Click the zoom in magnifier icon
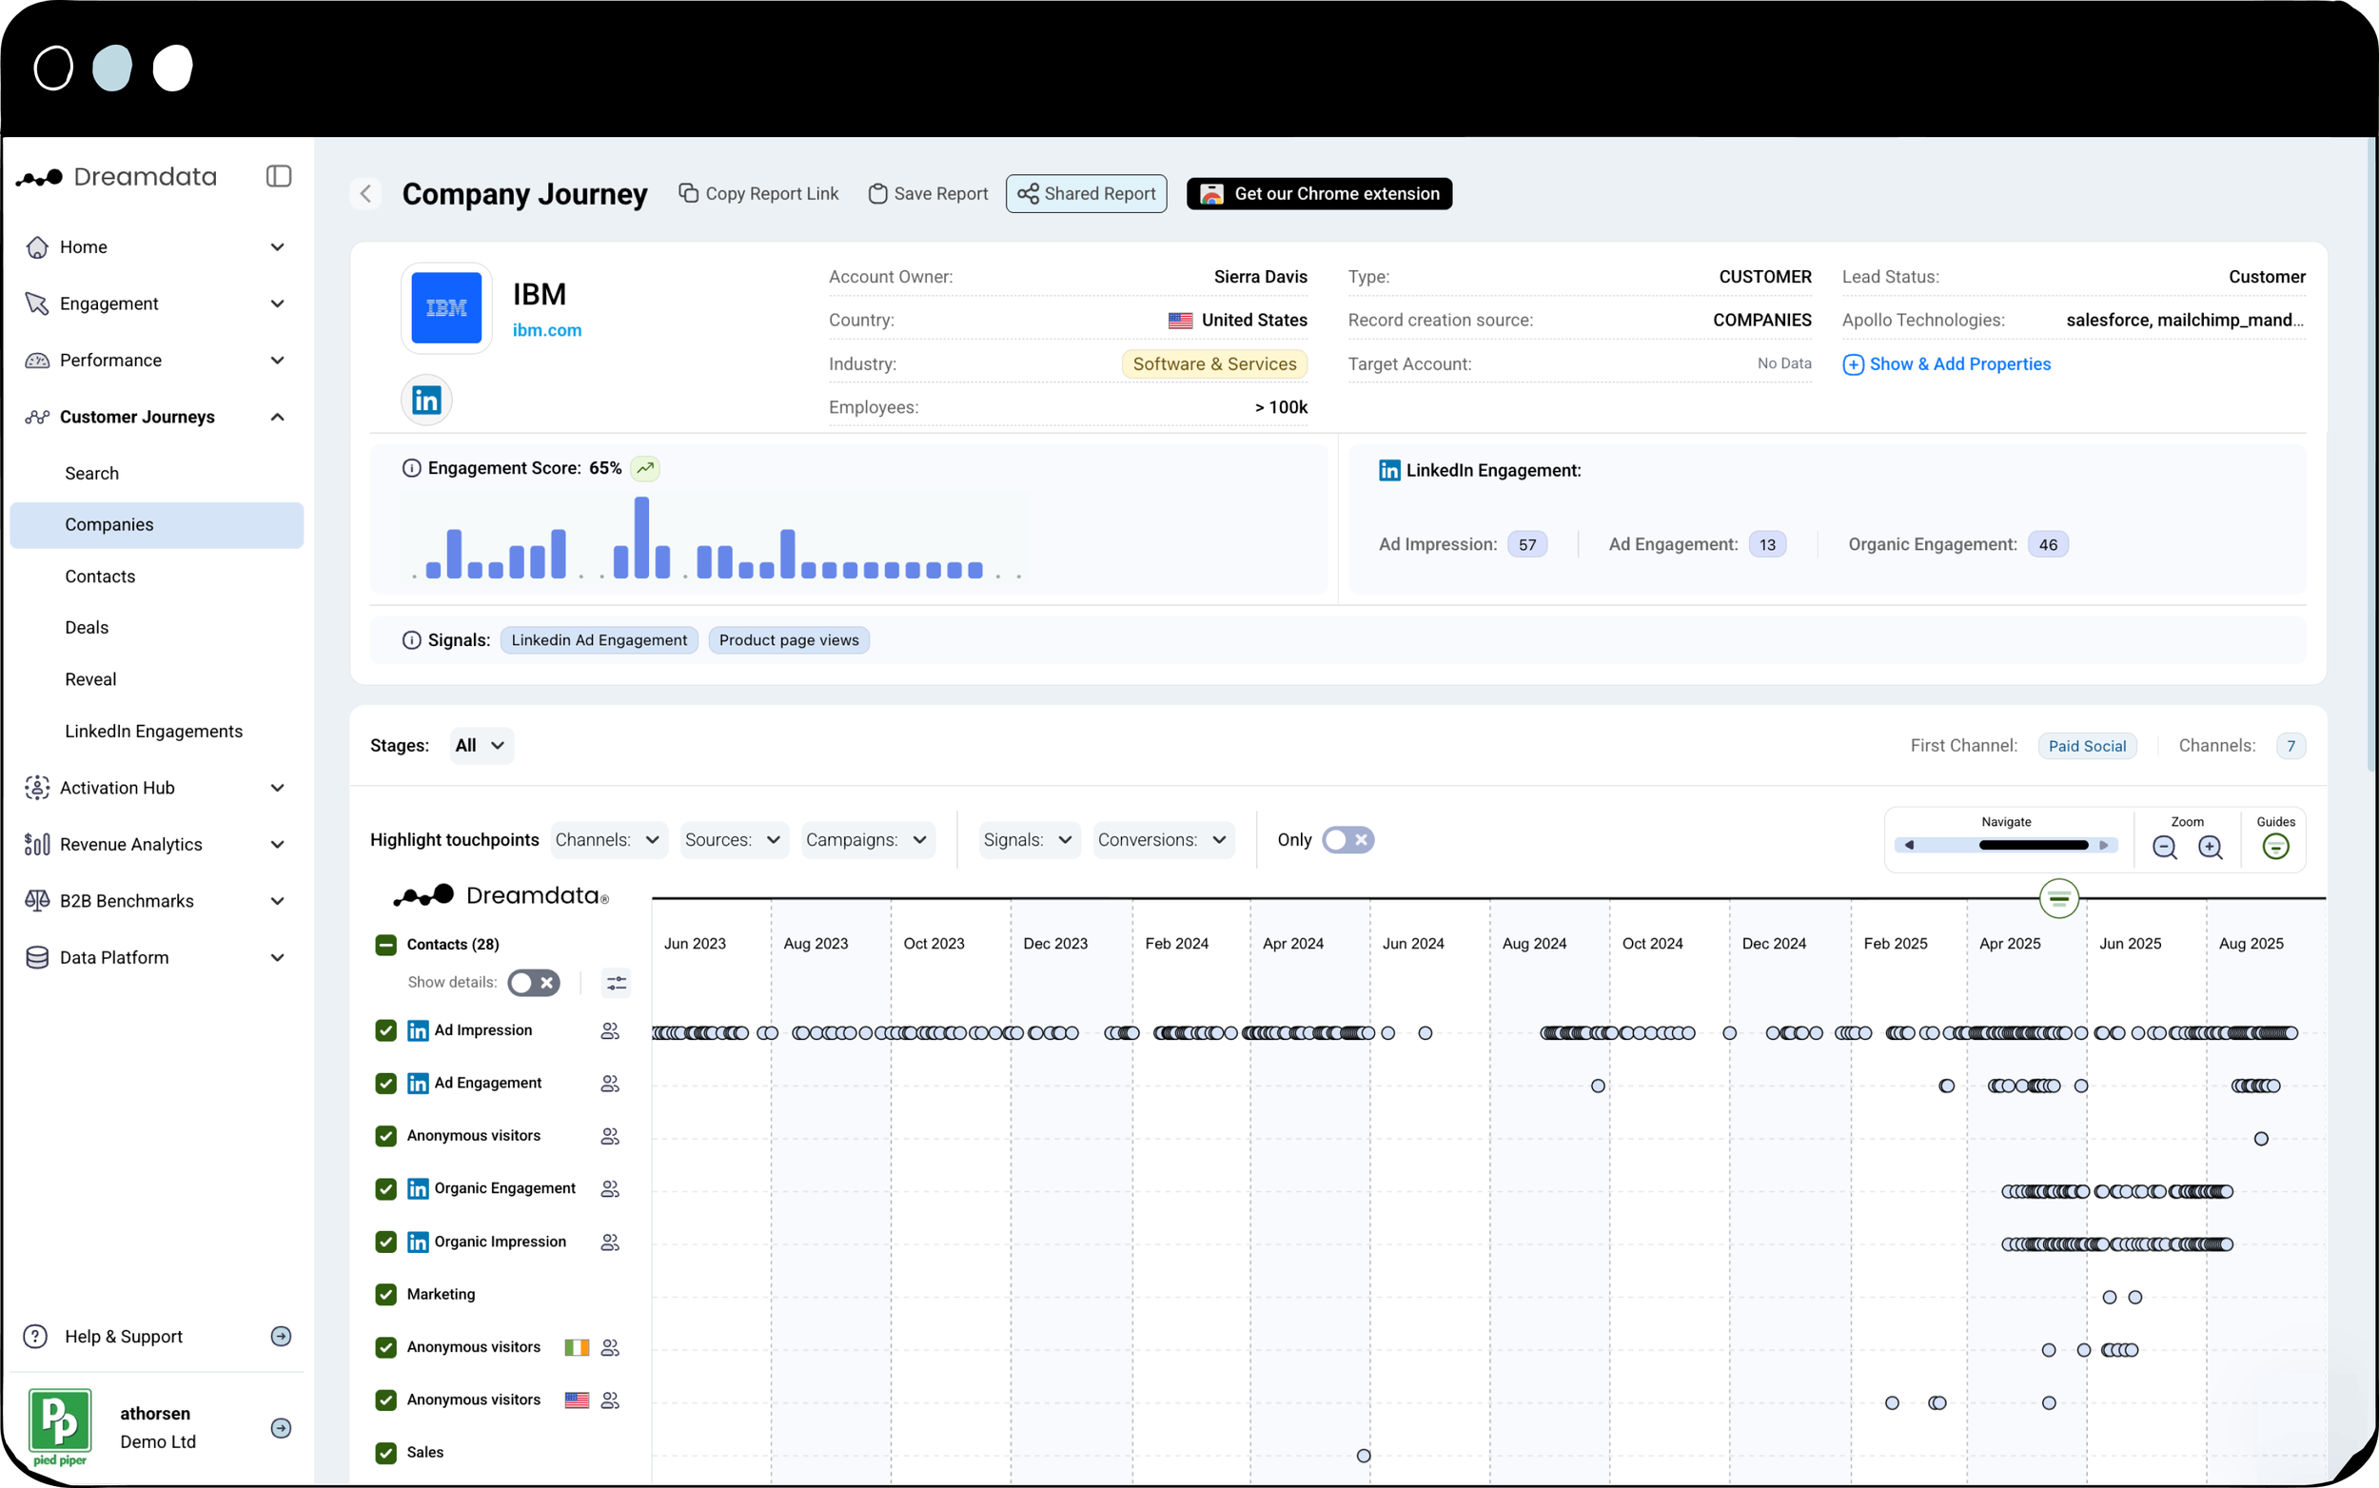 [x=2210, y=848]
